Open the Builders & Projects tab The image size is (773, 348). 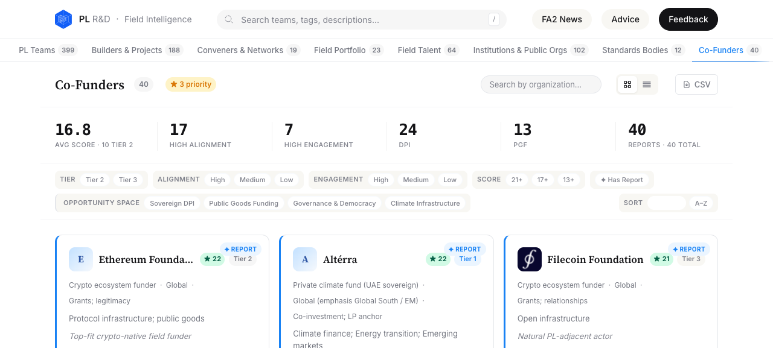pyautogui.click(x=137, y=50)
